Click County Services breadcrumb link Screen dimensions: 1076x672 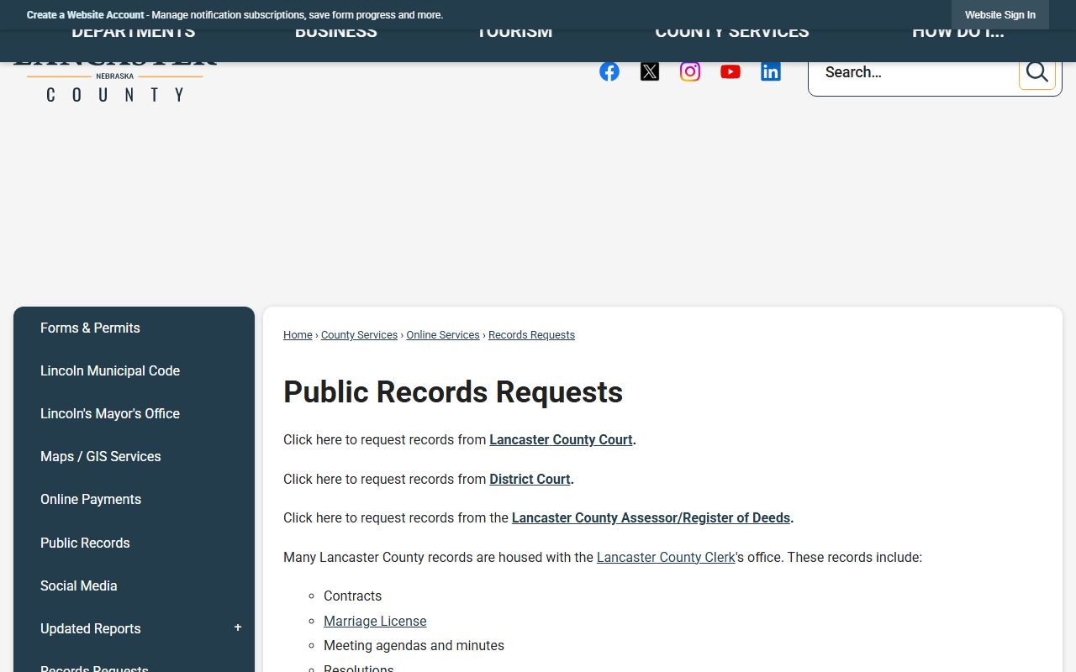[x=359, y=335]
